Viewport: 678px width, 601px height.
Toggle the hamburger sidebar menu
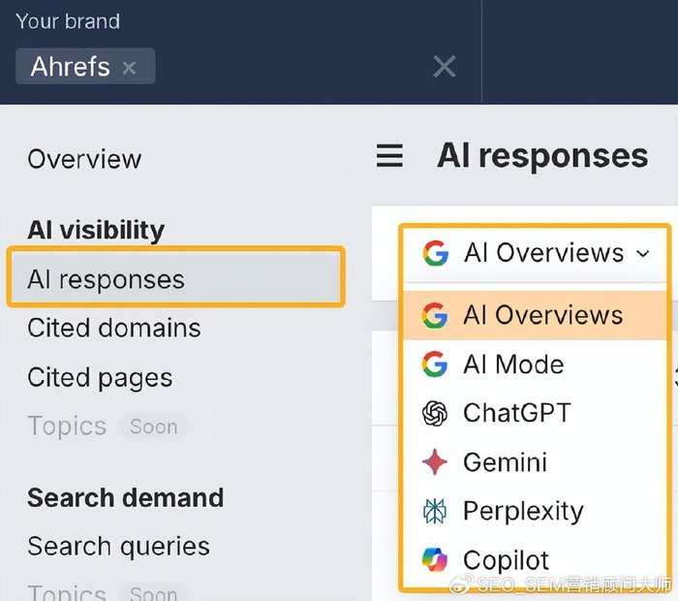[389, 156]
